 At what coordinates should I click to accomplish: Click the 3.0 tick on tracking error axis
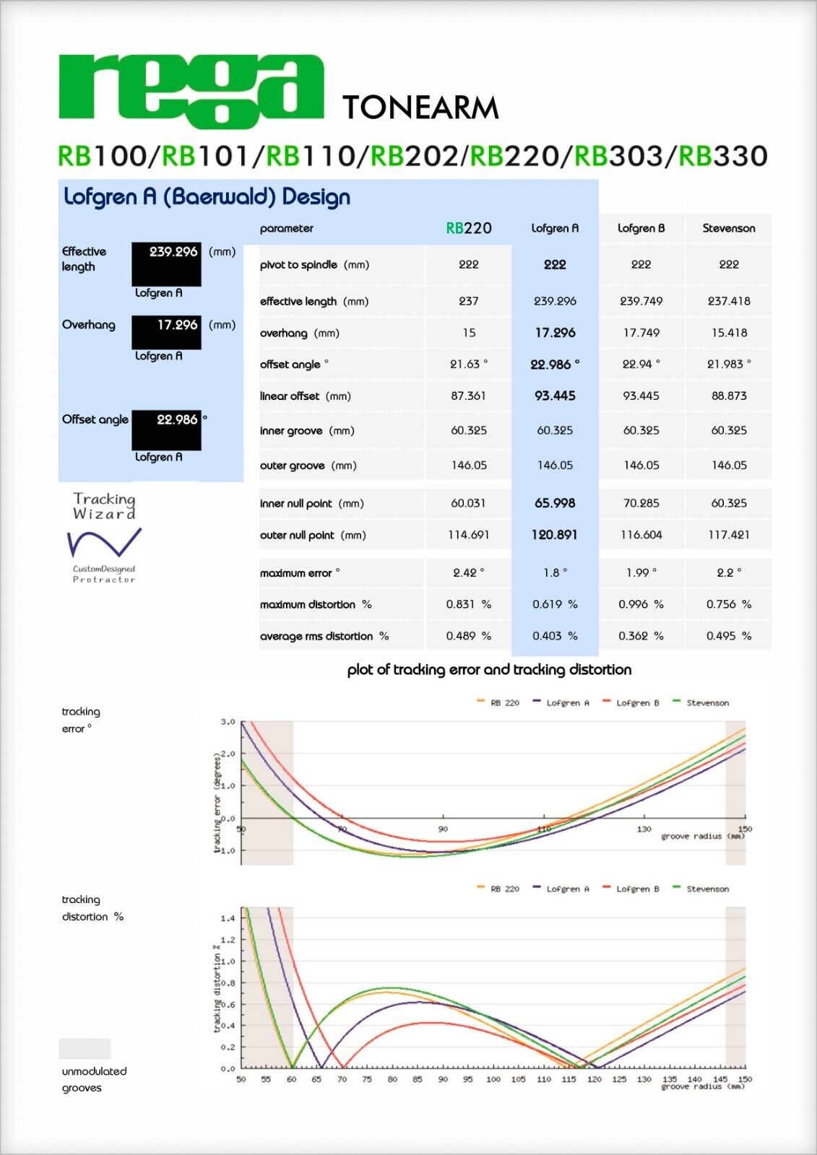point(228,722)
